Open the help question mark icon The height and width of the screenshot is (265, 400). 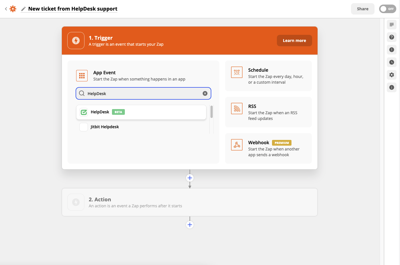click(x=392, y=37)
